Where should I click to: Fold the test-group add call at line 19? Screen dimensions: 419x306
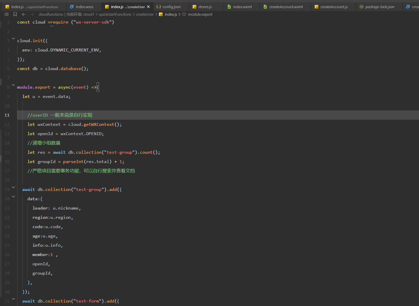[13, 187]
